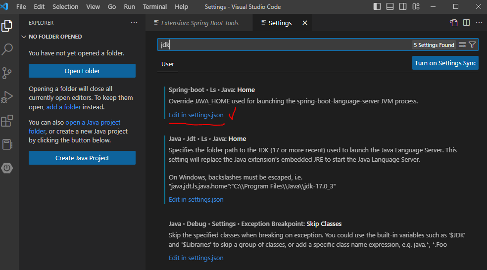Open the Help menu
The width and height of the screenshot is (487, 270).
pos(181,6)
